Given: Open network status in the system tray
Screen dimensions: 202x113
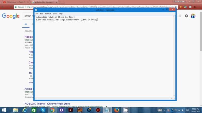Looking at the screenshot, I should pyautogui.click(x=179, y=110).
